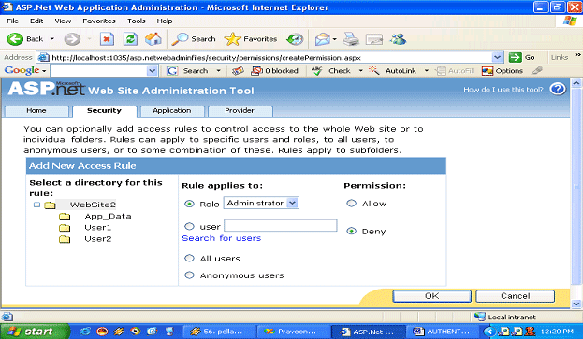Click the highlighter pen icon in the Google toolbar
The image size is (583, 339).
(x=537, y=70)
